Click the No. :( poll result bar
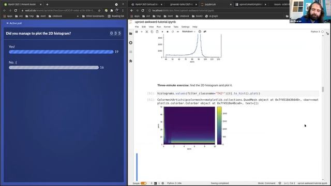This screenshot has height=186, width=331. 54,68
